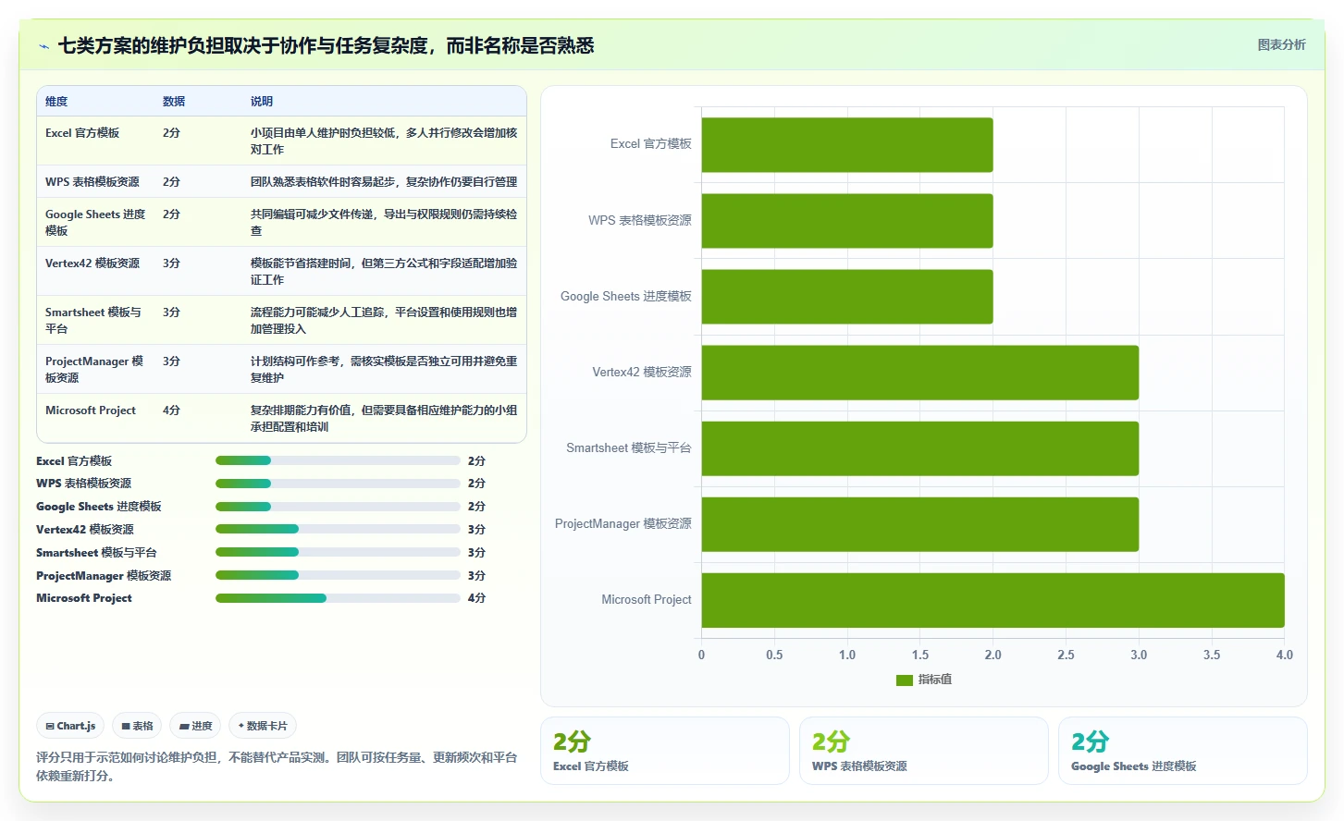1344x821 pixels.
Task: Select the ProjectManager 模板资源 table cell
Action: click(x=94, y=370)
